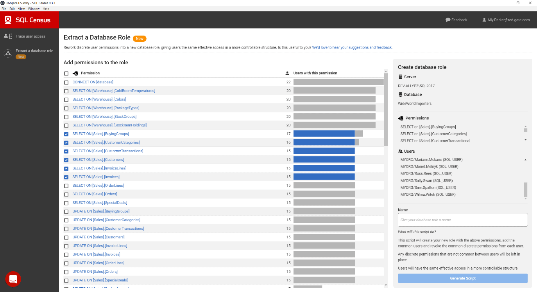The width and height of the screenshot is (537, 292).
Task: Open the red chat support bubble
Action: tap(13, 279)
